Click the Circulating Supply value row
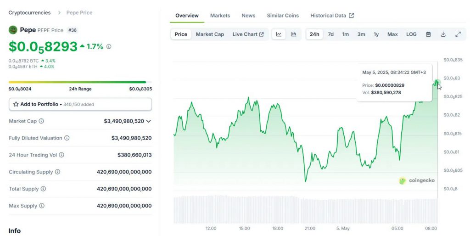 click(80, 172)
